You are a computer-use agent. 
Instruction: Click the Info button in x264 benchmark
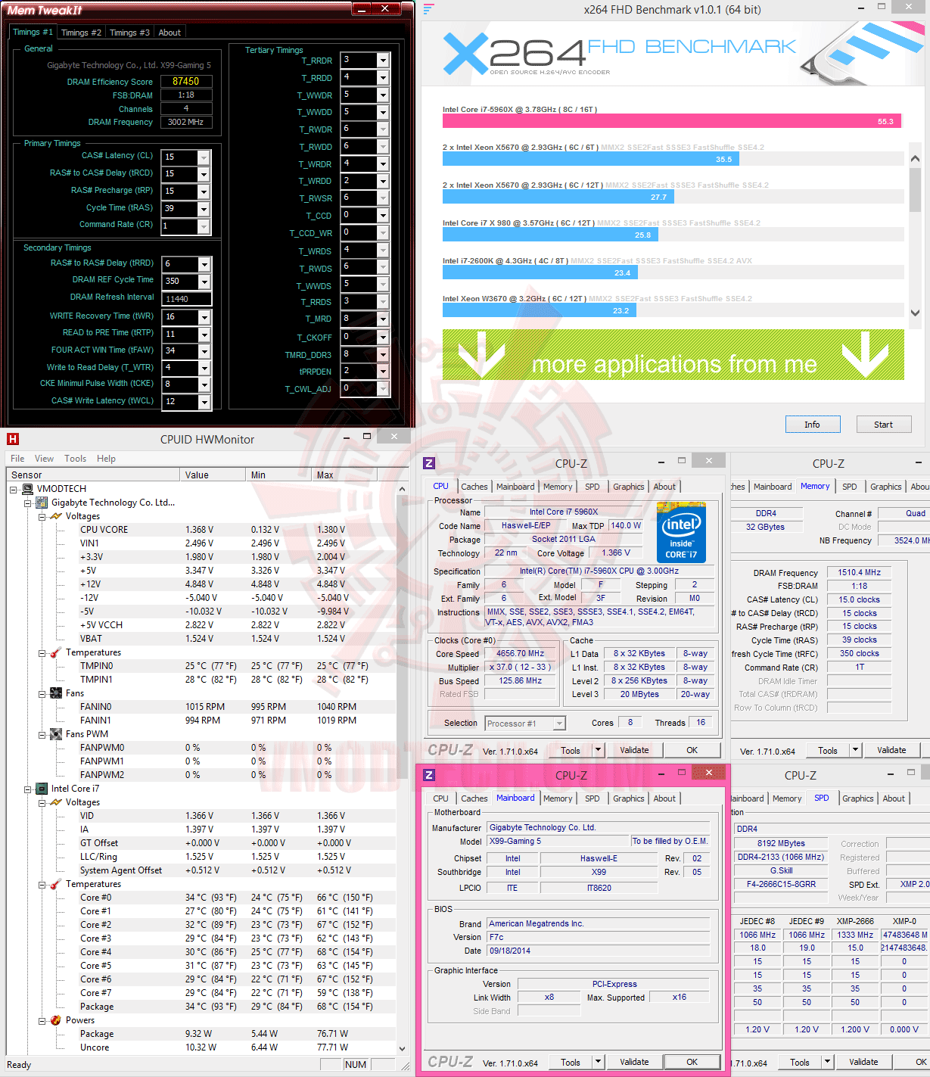[812, 425]
